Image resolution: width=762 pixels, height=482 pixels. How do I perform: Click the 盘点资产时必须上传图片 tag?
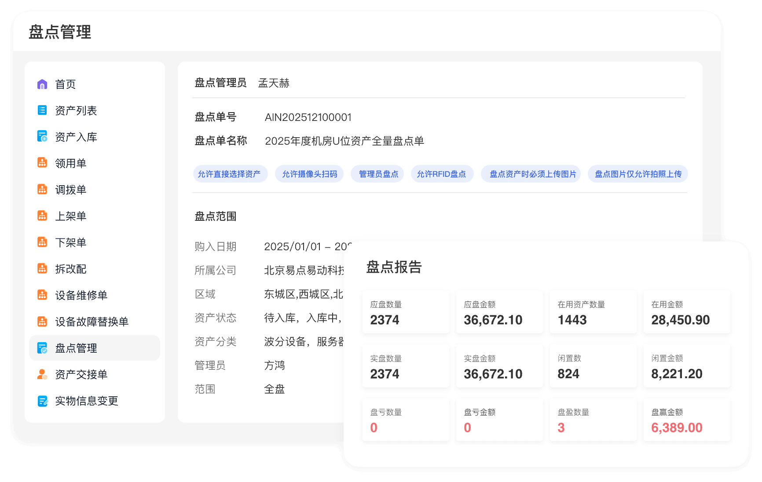pyautogui.click(x=532, y=174)
